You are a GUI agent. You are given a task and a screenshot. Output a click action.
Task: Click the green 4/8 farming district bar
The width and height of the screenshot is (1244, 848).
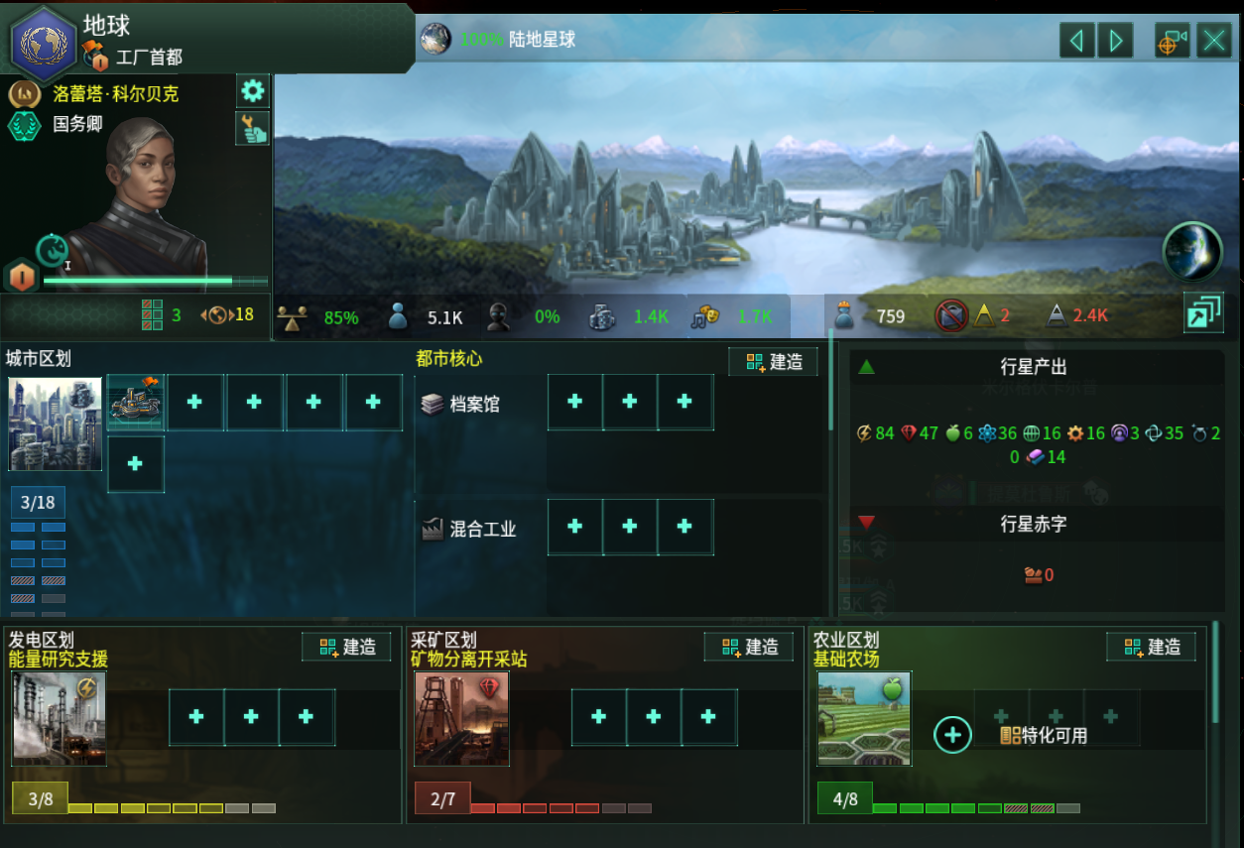pos(948,799)
